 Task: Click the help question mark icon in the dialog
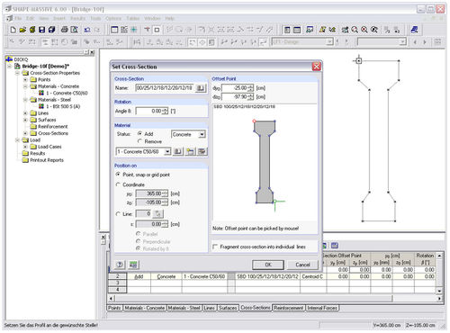120,265
